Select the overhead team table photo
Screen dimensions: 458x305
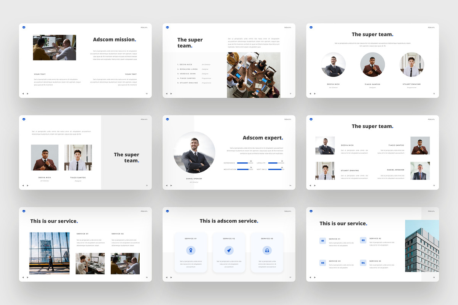click(x=254, y=75)
